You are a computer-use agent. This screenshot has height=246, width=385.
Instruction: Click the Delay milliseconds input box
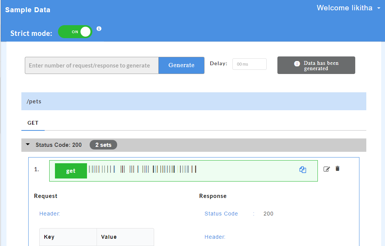[x=249, y=64]
